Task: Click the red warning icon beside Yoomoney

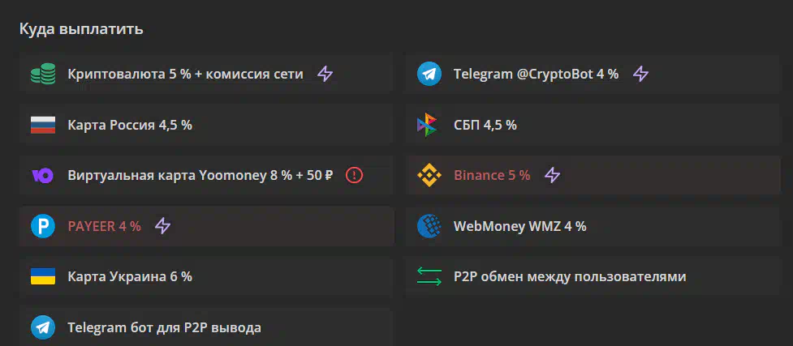Action: coord(355,175)
